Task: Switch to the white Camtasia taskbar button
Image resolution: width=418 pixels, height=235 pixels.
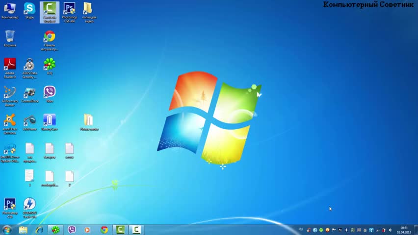Action: click(136, 230)
